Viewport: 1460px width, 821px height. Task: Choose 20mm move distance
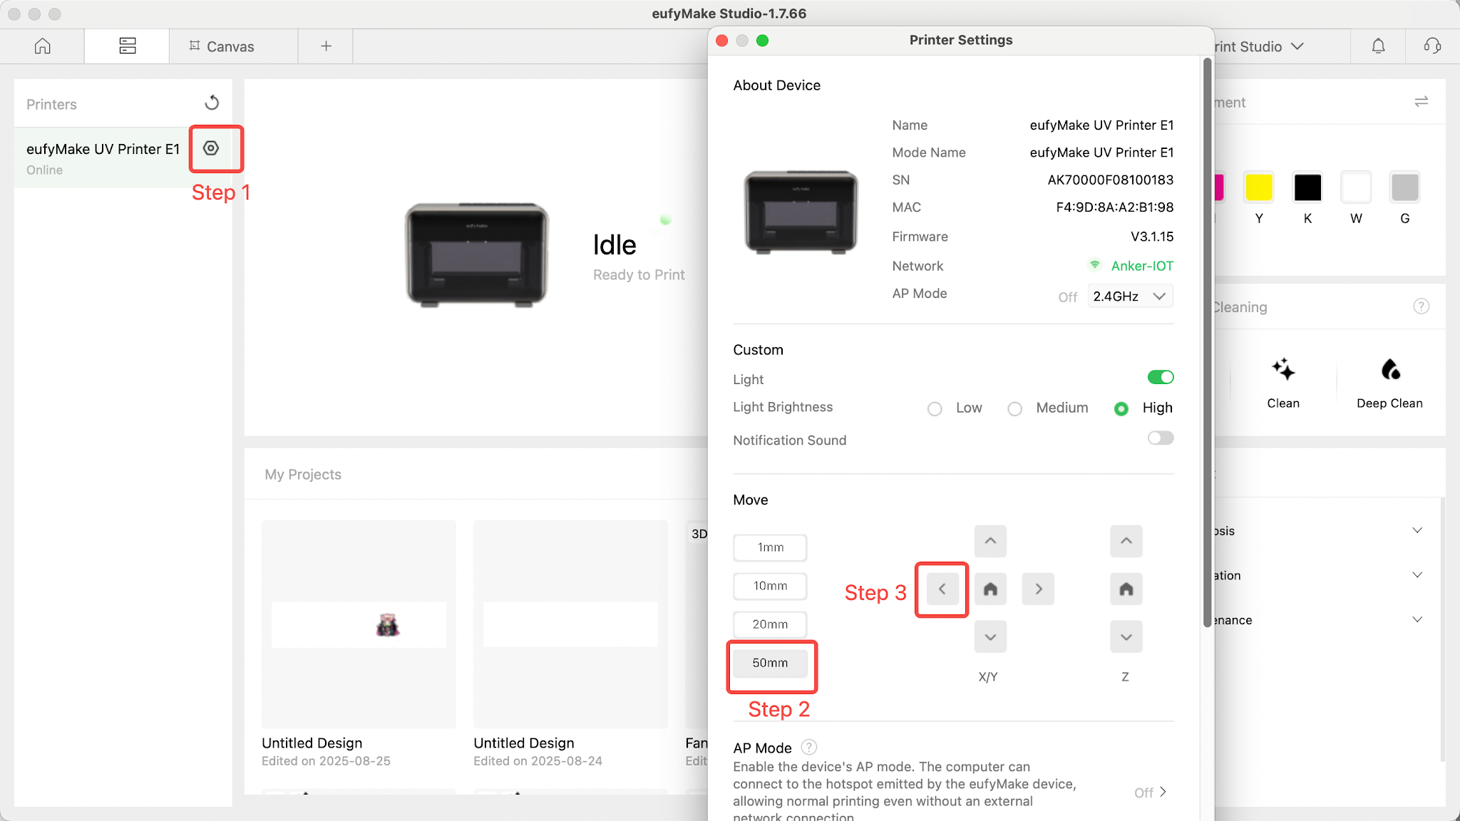[x=770, y=624]
